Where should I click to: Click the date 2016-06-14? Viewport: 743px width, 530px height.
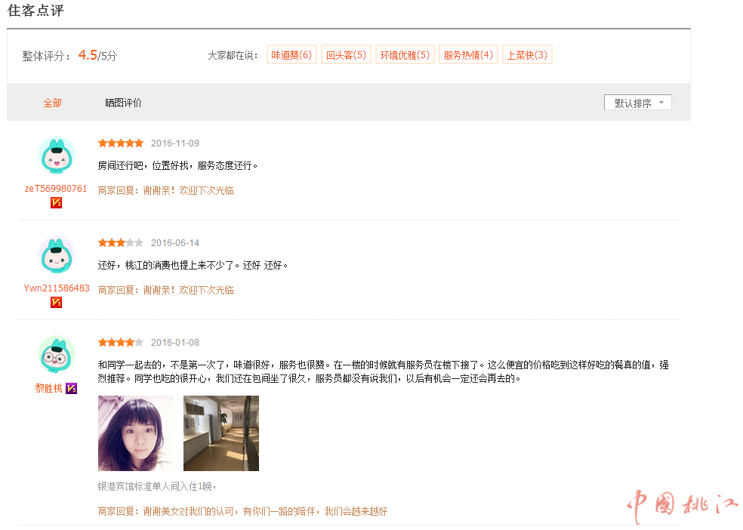point(175,242)
